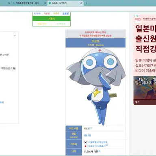The image size is (156, 156).
Task: Click the advertisement illustration thumbnail
Action: click(145, 88)
